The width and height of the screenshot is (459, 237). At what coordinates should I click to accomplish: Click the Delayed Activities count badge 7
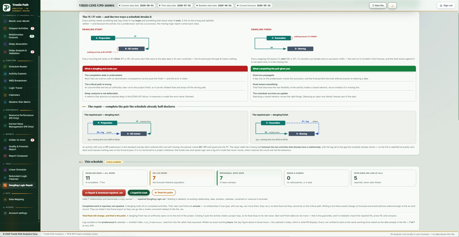pyautogui.click(x=32, y=29)
